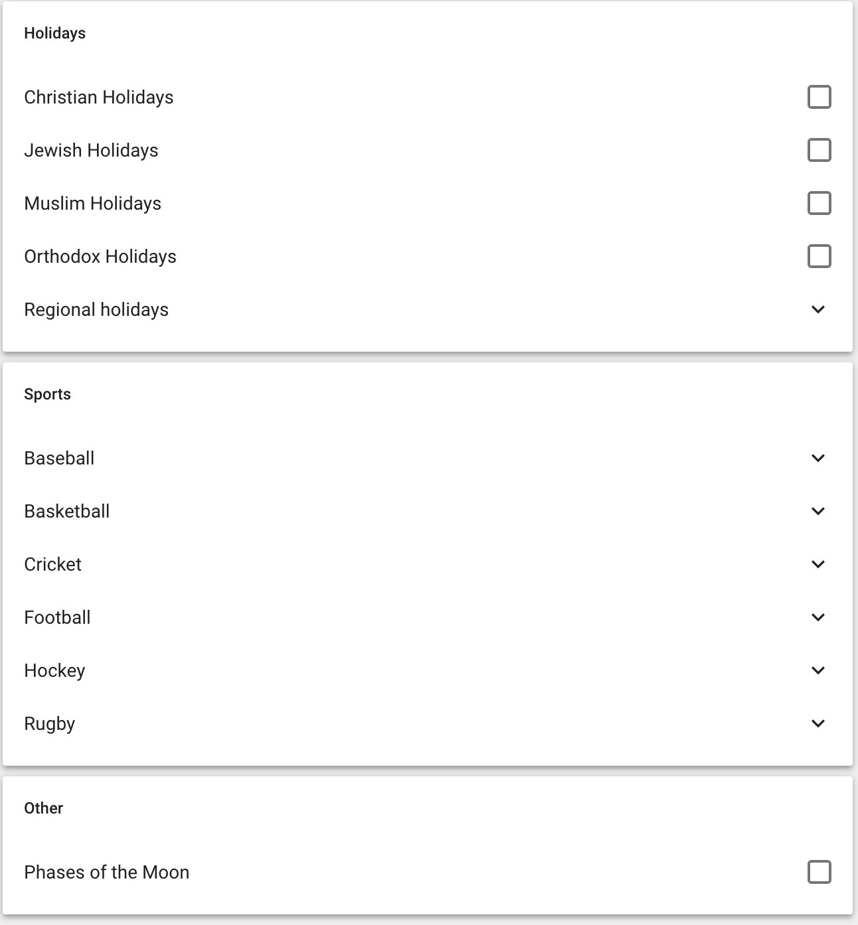Viewport: 858px width, 925px height.
Task: Check the Muslim Holidays box
Action: tap(819, 203)
